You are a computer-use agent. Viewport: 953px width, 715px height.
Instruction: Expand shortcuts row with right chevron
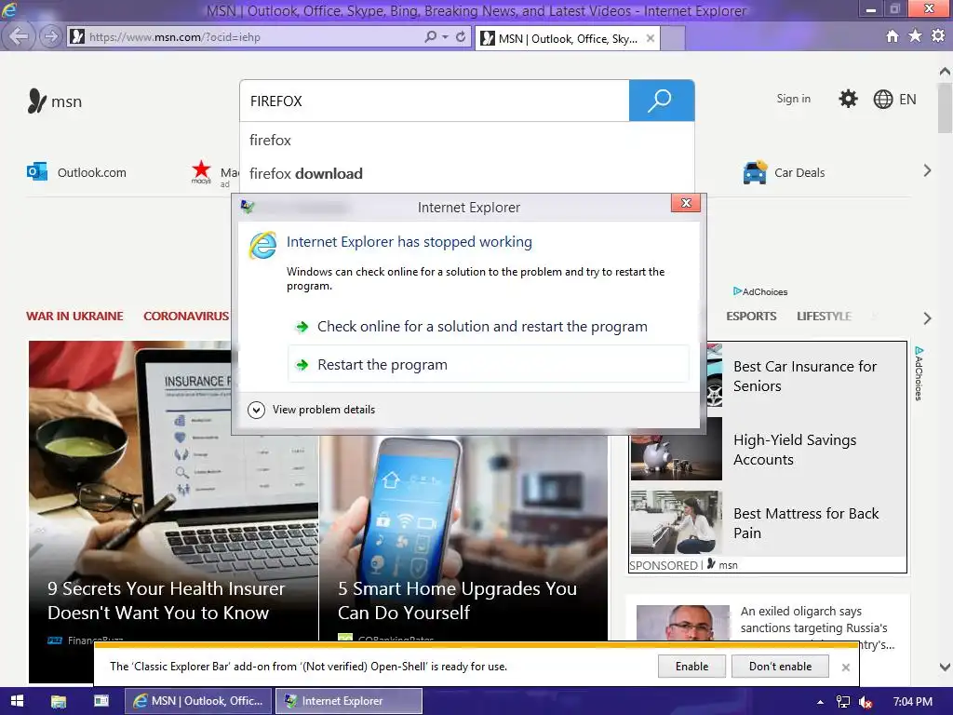[927, 171]
